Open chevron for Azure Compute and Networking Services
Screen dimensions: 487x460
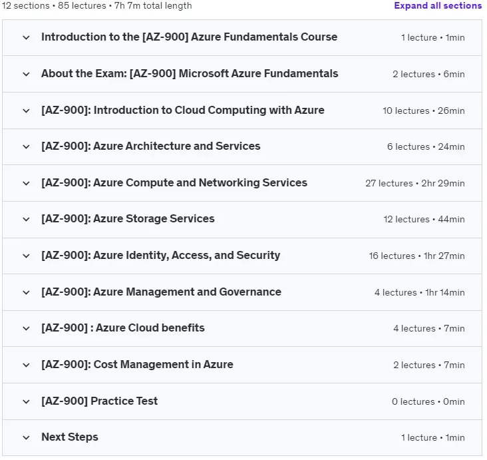(27, 183)
